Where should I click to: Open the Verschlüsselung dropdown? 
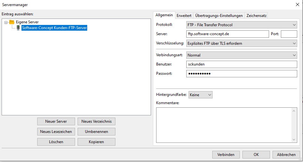[x=241, y=43]
